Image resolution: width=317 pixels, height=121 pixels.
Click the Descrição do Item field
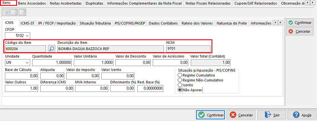(x=110, y=49)
